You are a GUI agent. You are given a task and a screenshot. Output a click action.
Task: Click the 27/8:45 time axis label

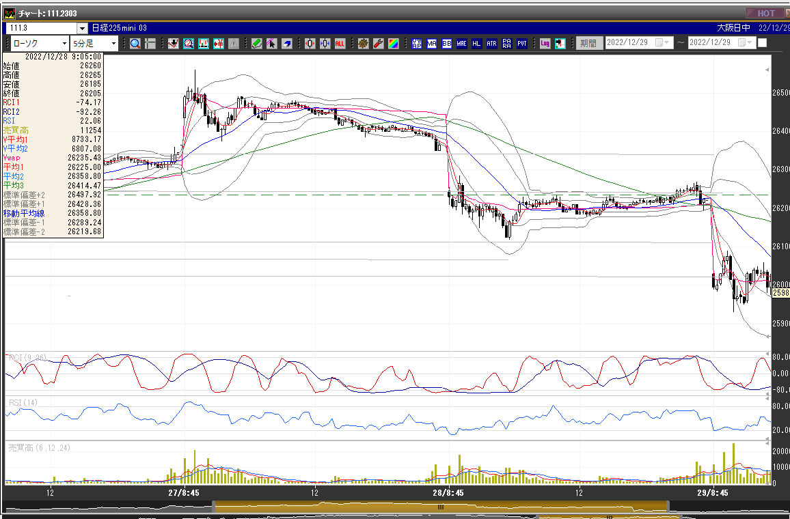coord(183,493)
